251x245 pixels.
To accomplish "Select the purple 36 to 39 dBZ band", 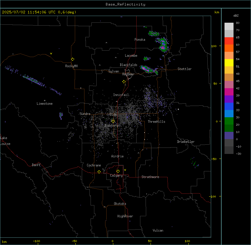I will tap(229, 99).
